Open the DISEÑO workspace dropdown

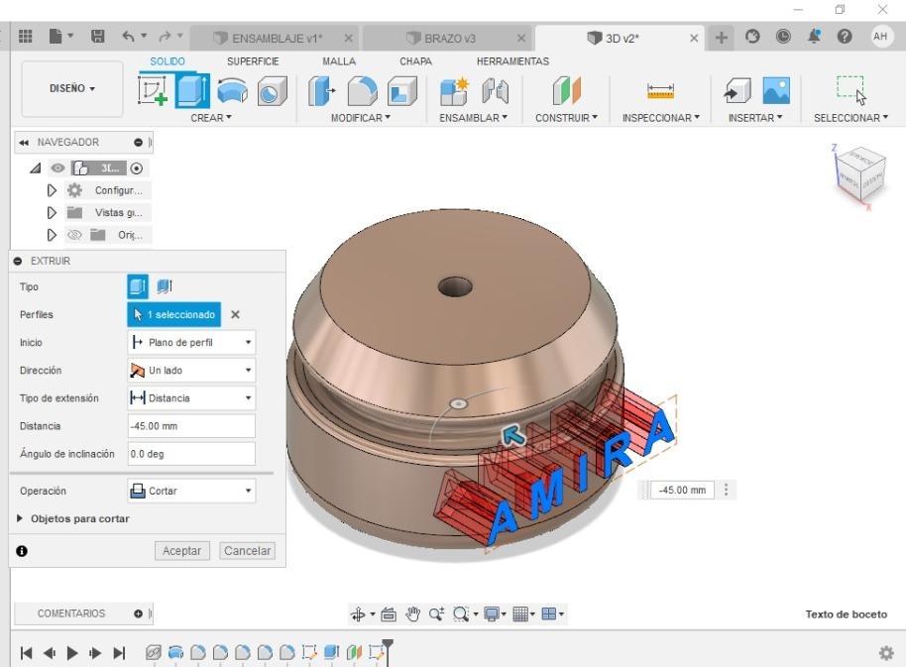pyautogui.click(x=72, y=88)
